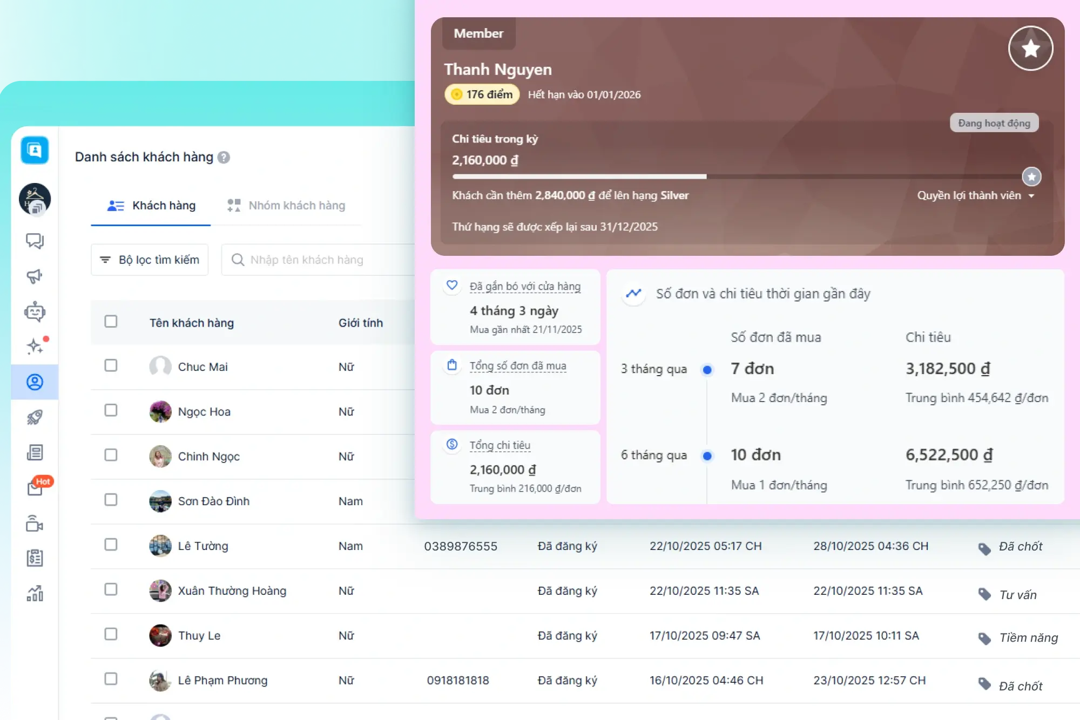Open the rocket sidebar icon

click(35, 417)
